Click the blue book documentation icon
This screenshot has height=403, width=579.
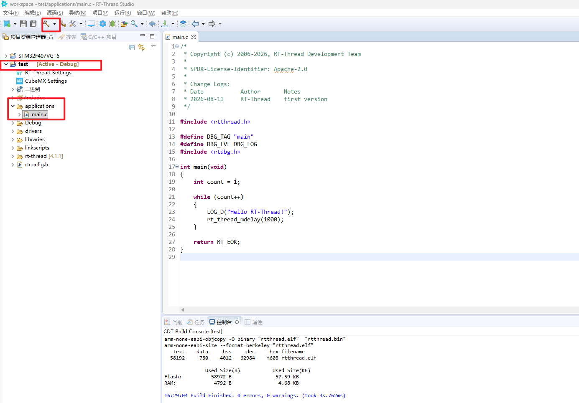click(x=153, y=24)
